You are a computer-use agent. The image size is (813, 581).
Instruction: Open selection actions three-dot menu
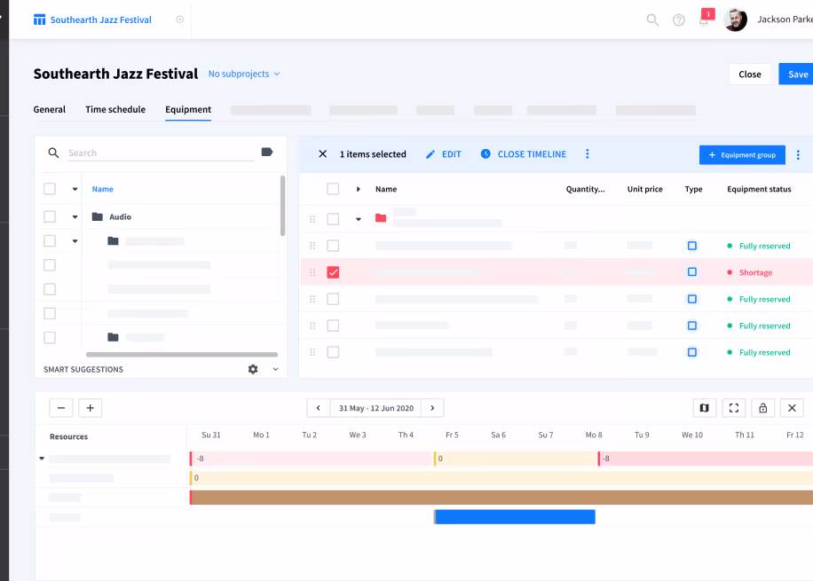coord(588,154)
